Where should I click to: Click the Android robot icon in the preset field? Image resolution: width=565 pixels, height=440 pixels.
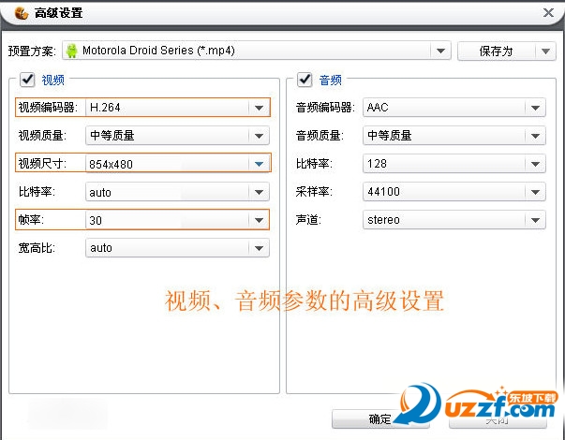click(71, 51)
